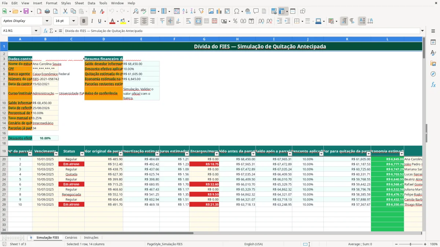The image size is (440, 247).
Task: Select the Clone Formatting paintbrush
Action: click(94, 11)
